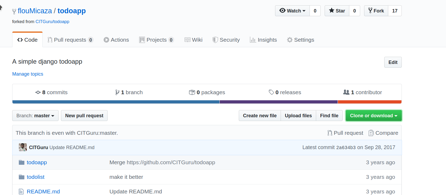View 1 contributor link
The width and height of the screenshot is (446, 195).
(363, 92)
